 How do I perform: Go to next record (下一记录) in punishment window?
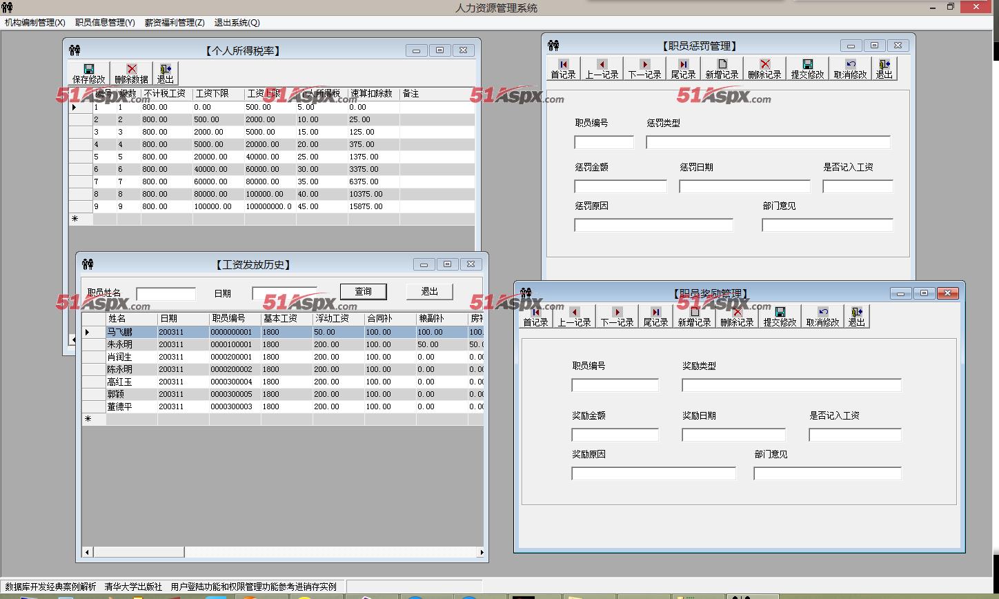tap(644, 69)
